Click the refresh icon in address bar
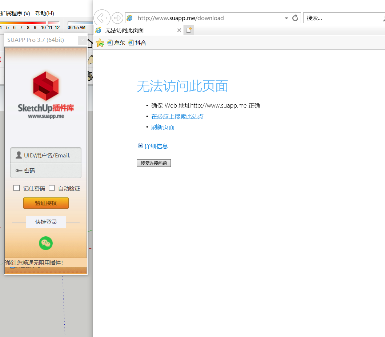 tap(295, 18)
